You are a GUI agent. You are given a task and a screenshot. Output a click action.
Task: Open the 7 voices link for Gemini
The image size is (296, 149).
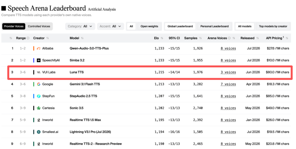(228, 84)
